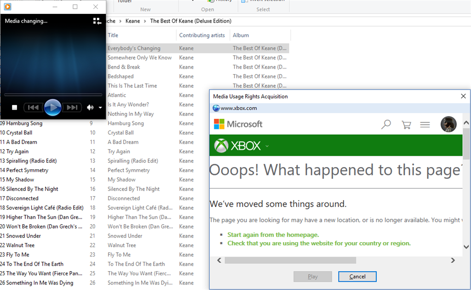Select '16 Silenced By The Night' file

tap(29, 189)
